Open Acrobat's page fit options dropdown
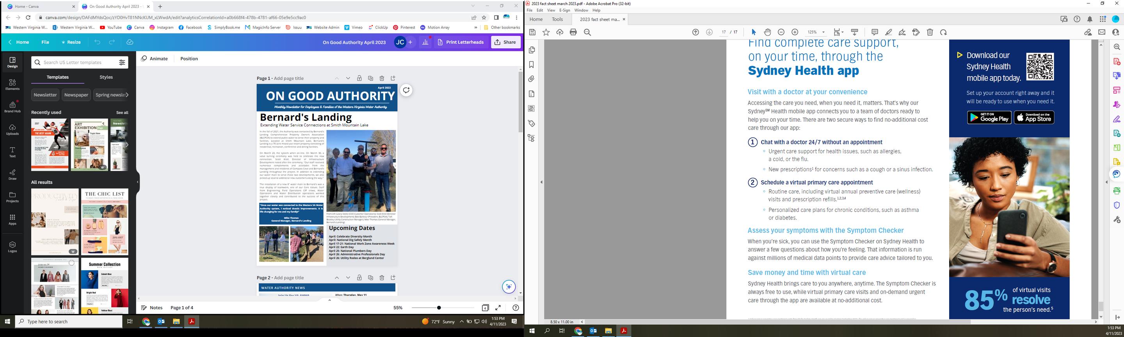1124x337 pixels. click(838, 32)
